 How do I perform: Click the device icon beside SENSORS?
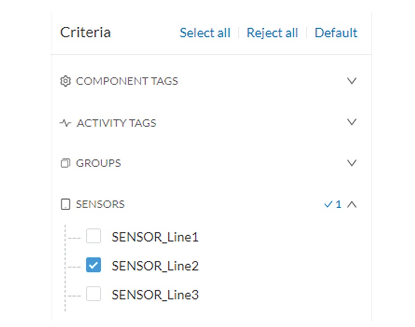[x=65, y=204]
